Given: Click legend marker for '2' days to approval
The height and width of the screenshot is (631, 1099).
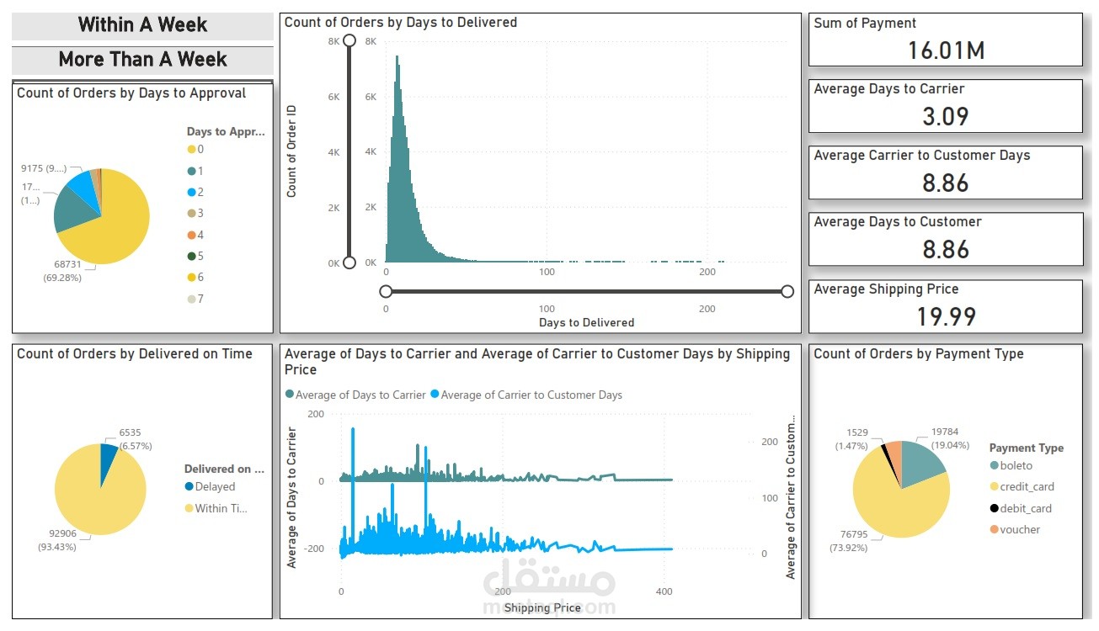Looking at the screenshot, I should [x=190, y=192].
